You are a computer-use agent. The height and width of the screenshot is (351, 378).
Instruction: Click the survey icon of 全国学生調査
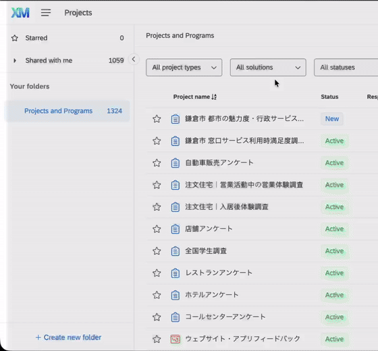pyautogui.click(x=175, y=251)
